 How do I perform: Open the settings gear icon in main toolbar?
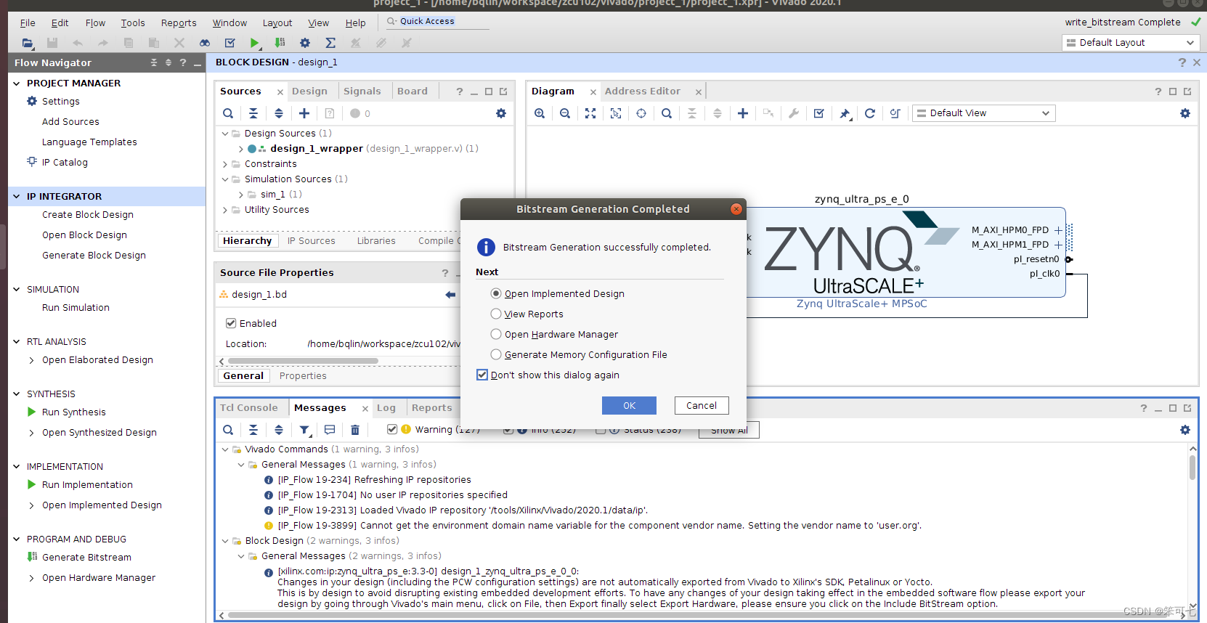(x=305, y=43)
